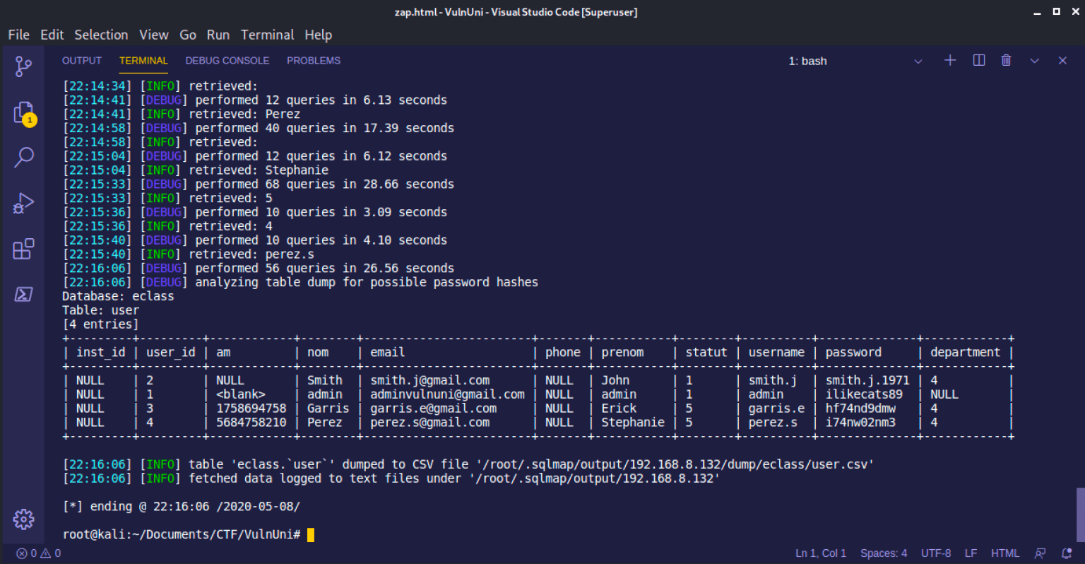Click the CSV file path in dump line
This screenshot has height=564, width=1085.
pyautogui.click(x=675, y=464)
